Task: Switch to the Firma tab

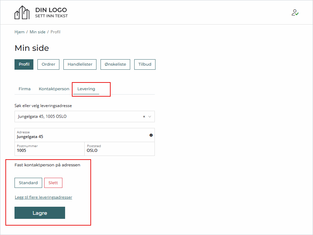Action: click(x=24, y=89)
